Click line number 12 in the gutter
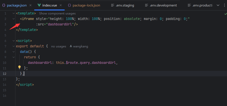 pos(5,74)
